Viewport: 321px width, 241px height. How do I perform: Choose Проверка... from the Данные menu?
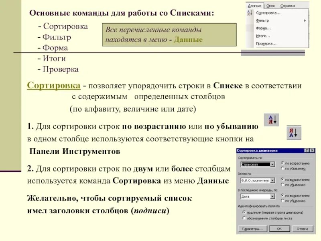point(266,44)
